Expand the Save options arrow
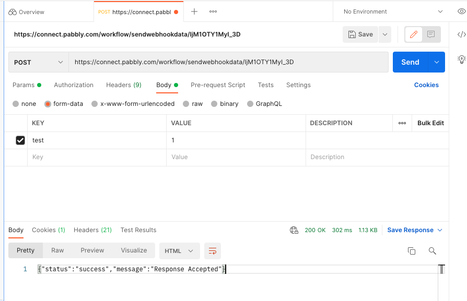The height and width of the screenshot is (301, 467). 385,34
